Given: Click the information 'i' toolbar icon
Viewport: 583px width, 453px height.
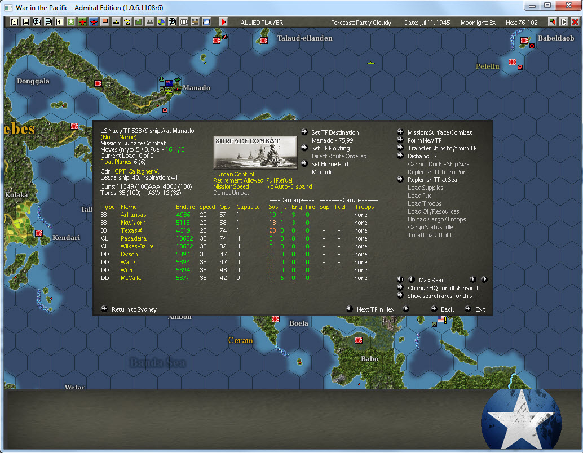Looking at the screenshot, I should pyautogui.click(x=60, y=23).
